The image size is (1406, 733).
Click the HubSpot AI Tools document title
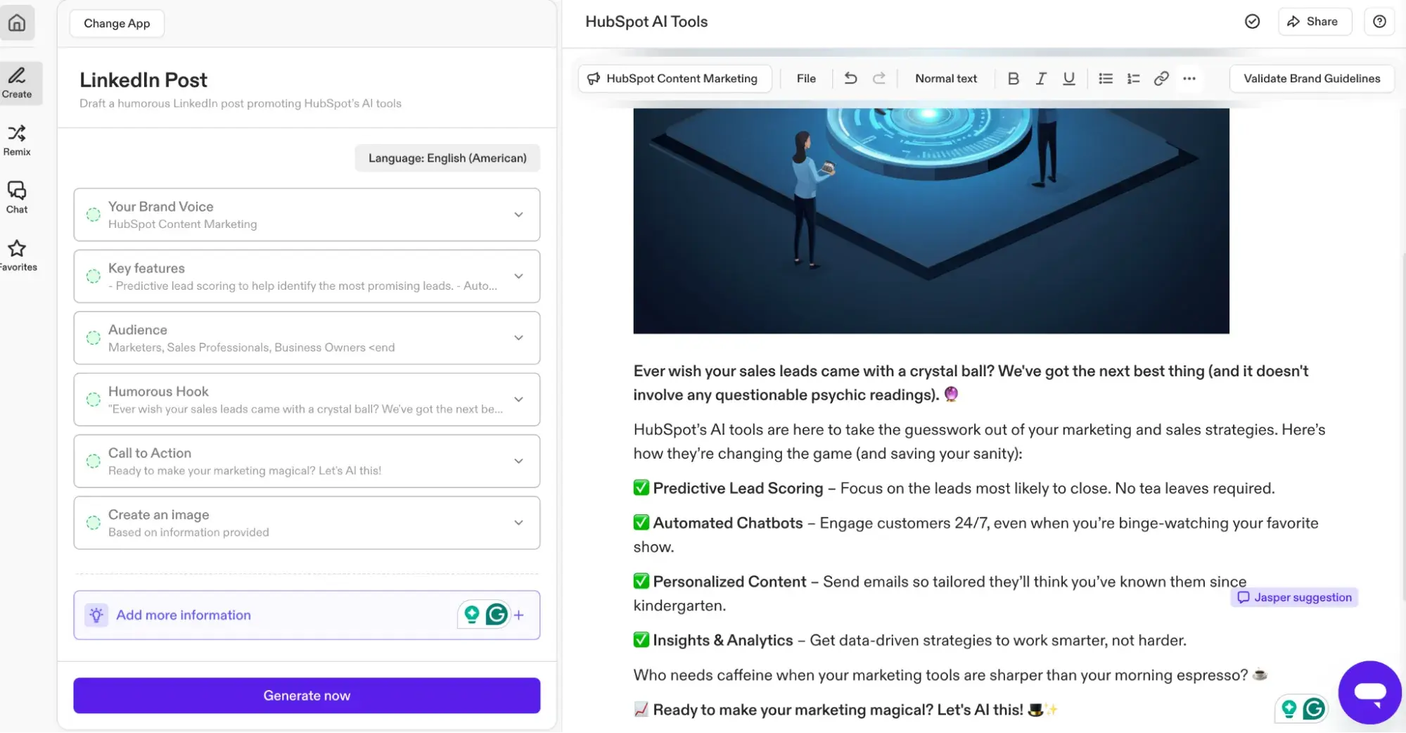click(x=646, y=22)
